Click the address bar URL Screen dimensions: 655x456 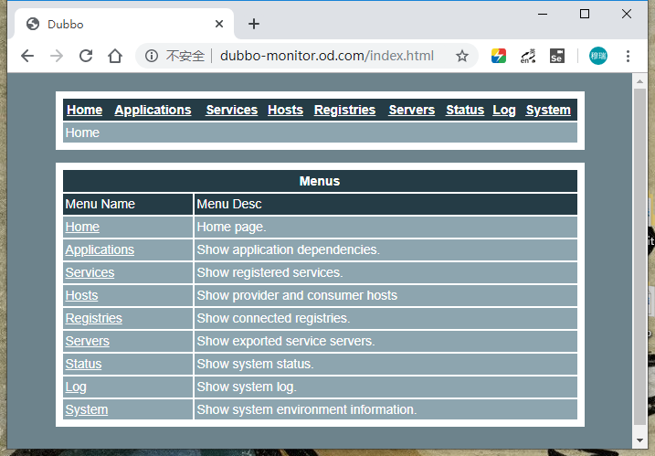[x=327, y=56]
